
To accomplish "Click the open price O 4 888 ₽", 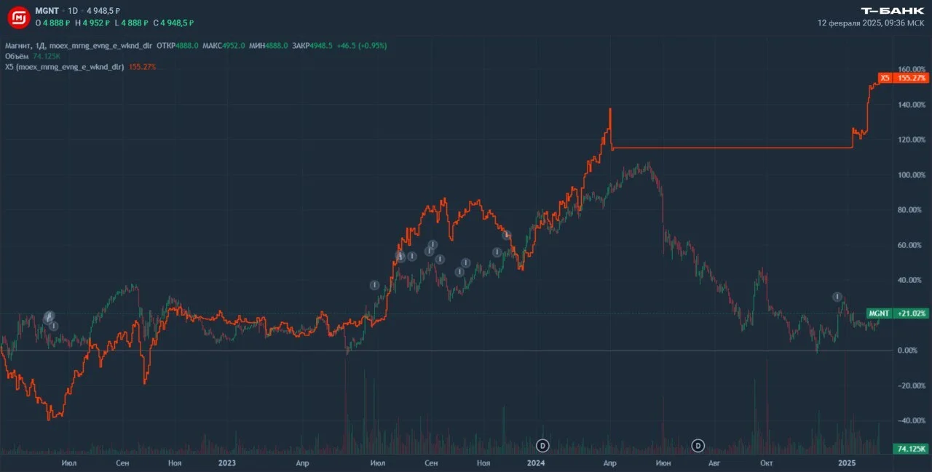I will (x=52, y=23).
